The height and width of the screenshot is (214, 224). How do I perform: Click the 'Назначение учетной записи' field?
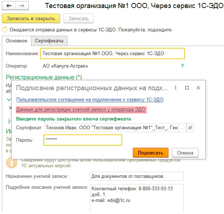click(x=137, y=176)
